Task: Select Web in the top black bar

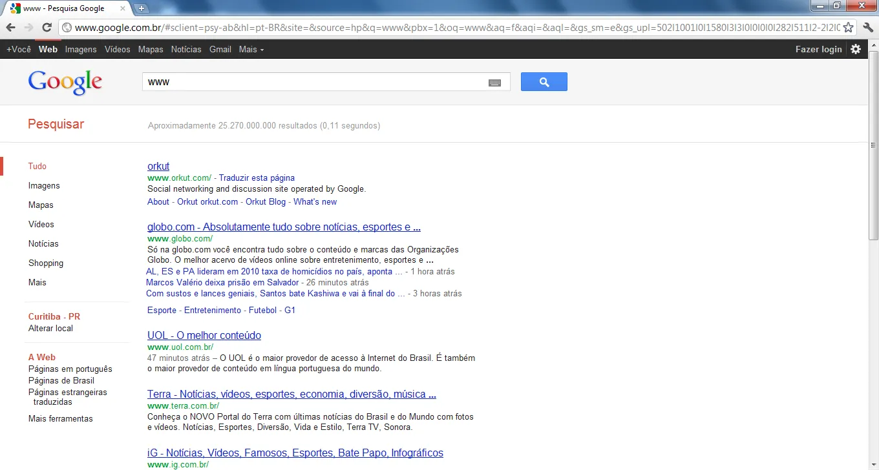Action: 48,49
